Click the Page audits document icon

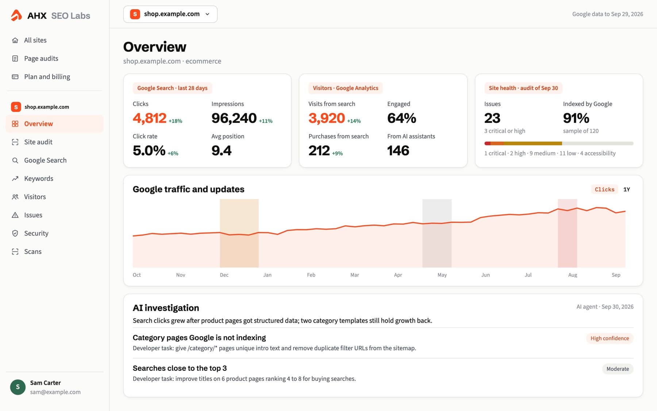(x=15, y=58)
